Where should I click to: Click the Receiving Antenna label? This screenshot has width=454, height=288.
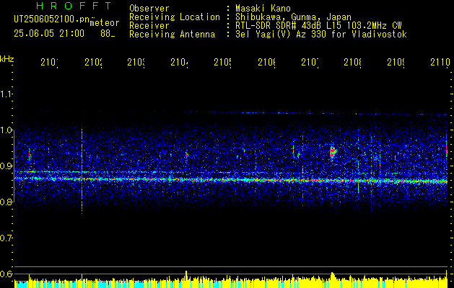click(x=173, y=35)
